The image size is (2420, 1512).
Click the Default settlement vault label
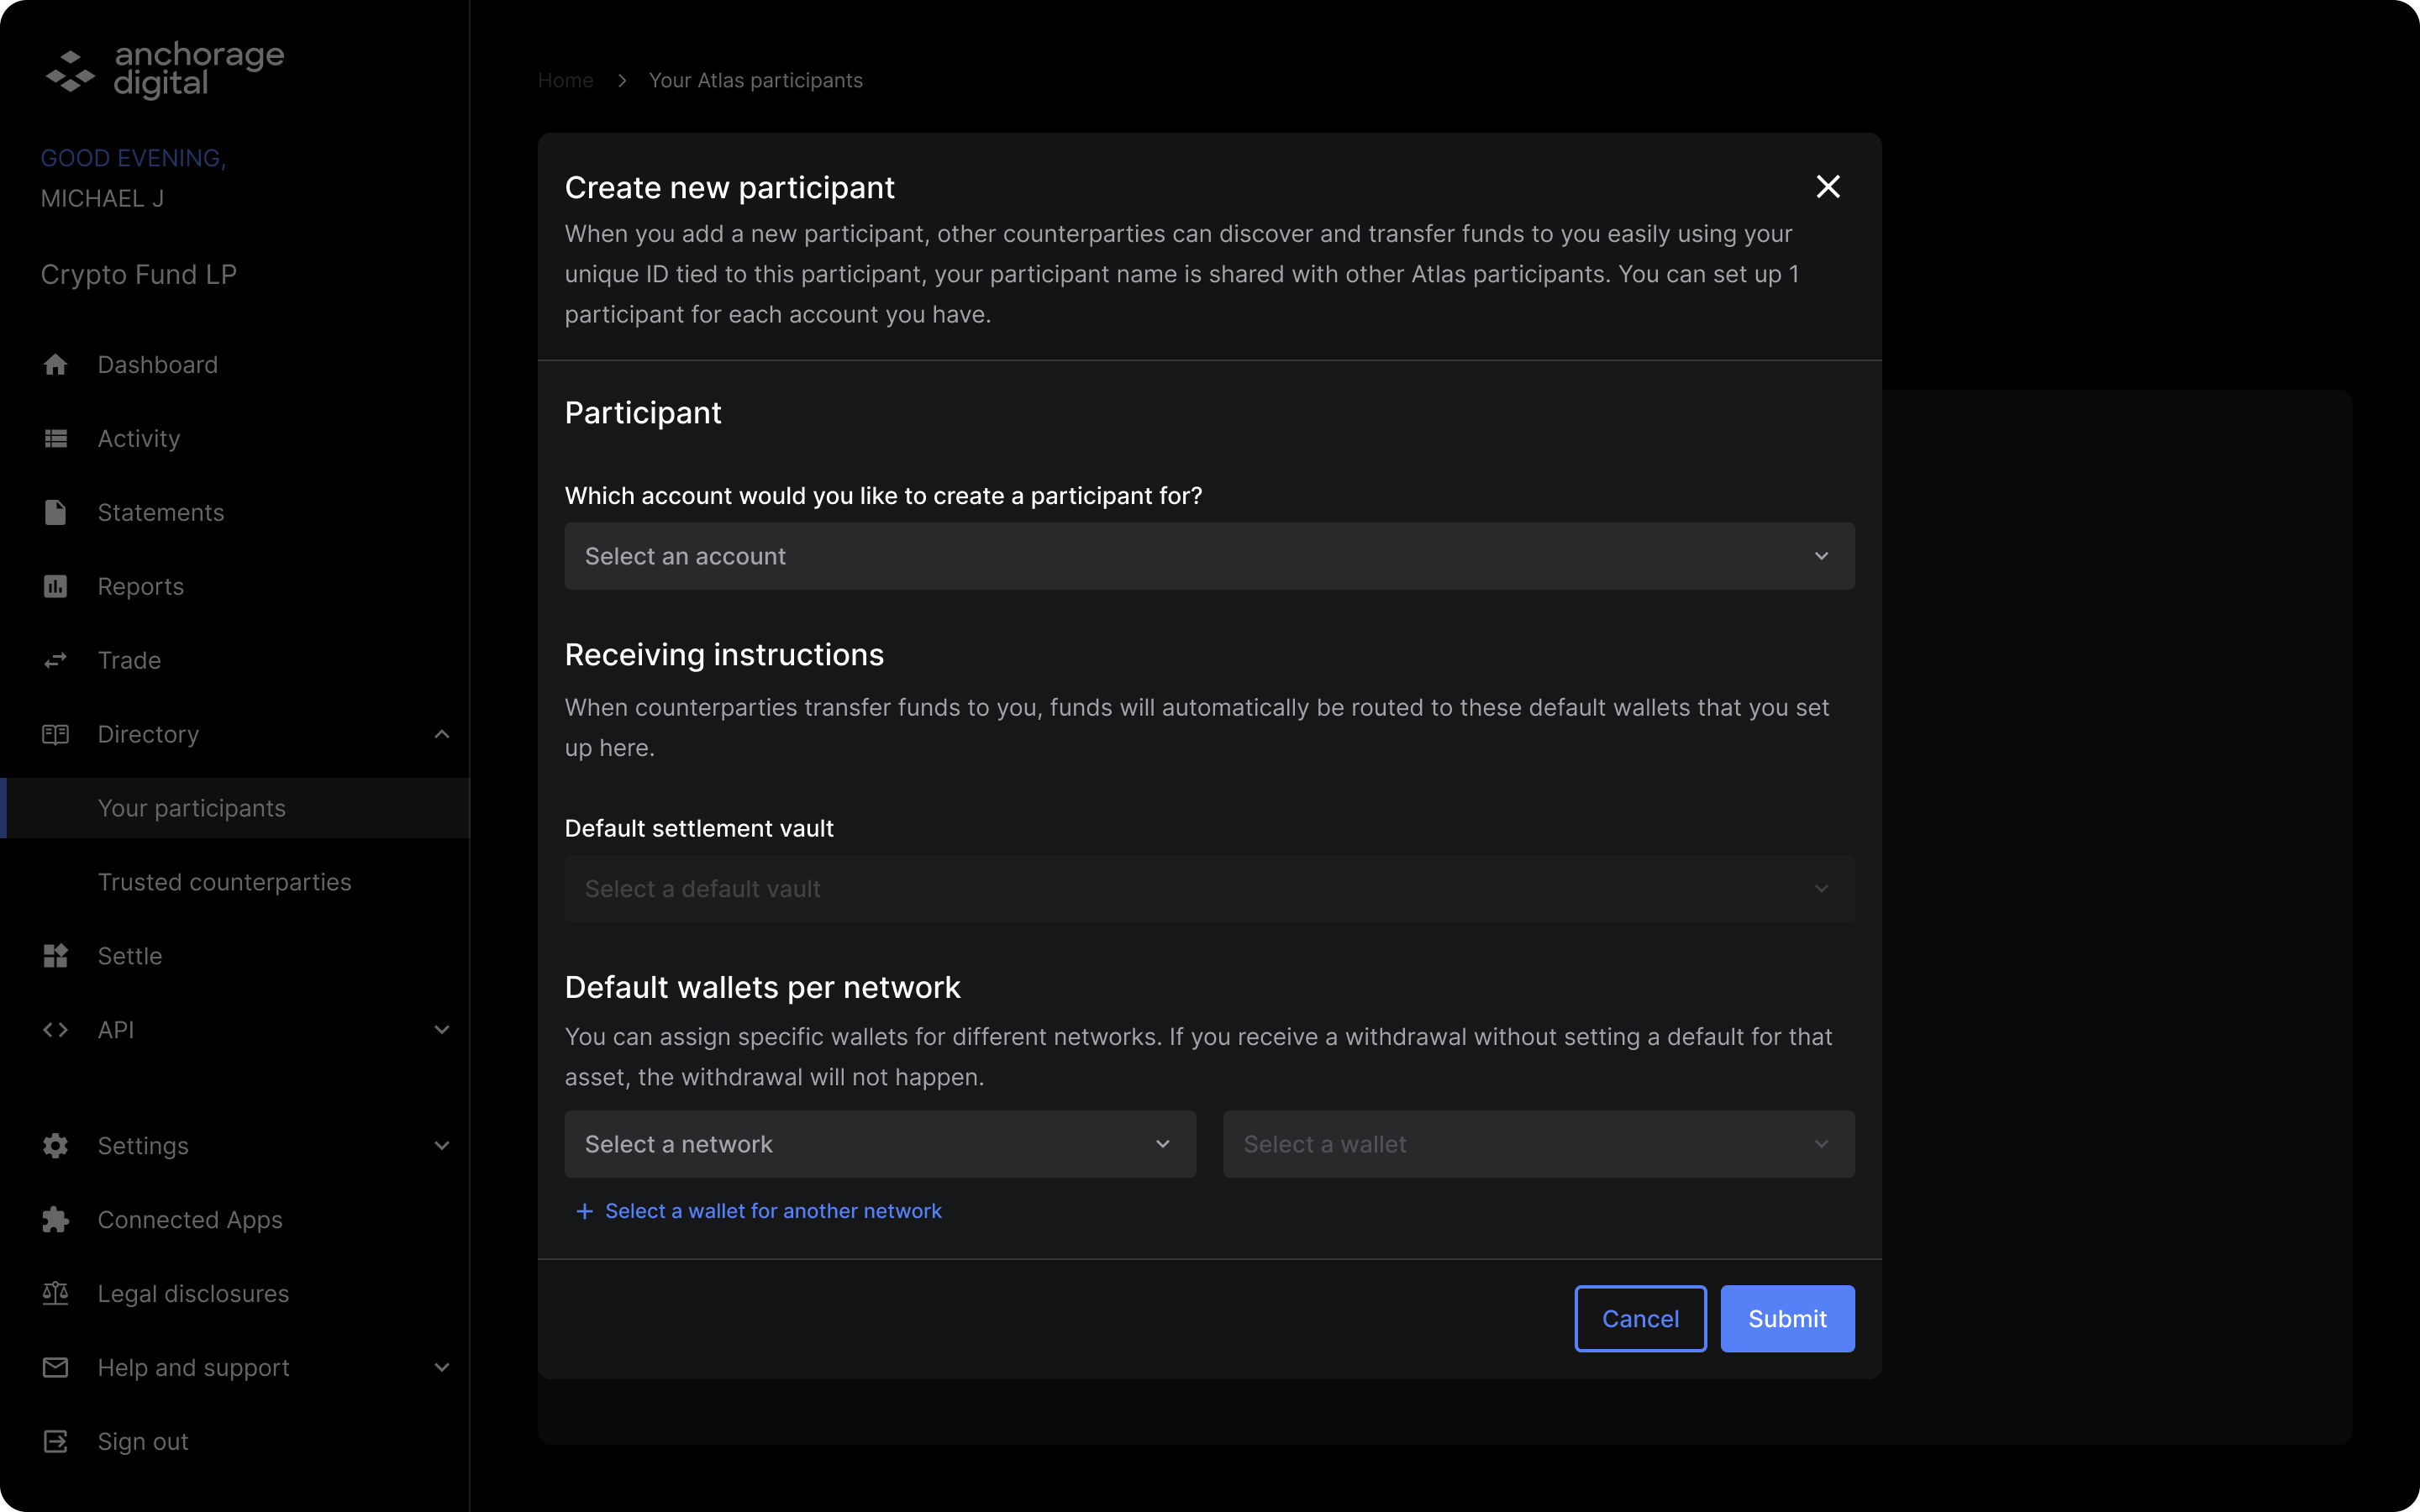699,828
